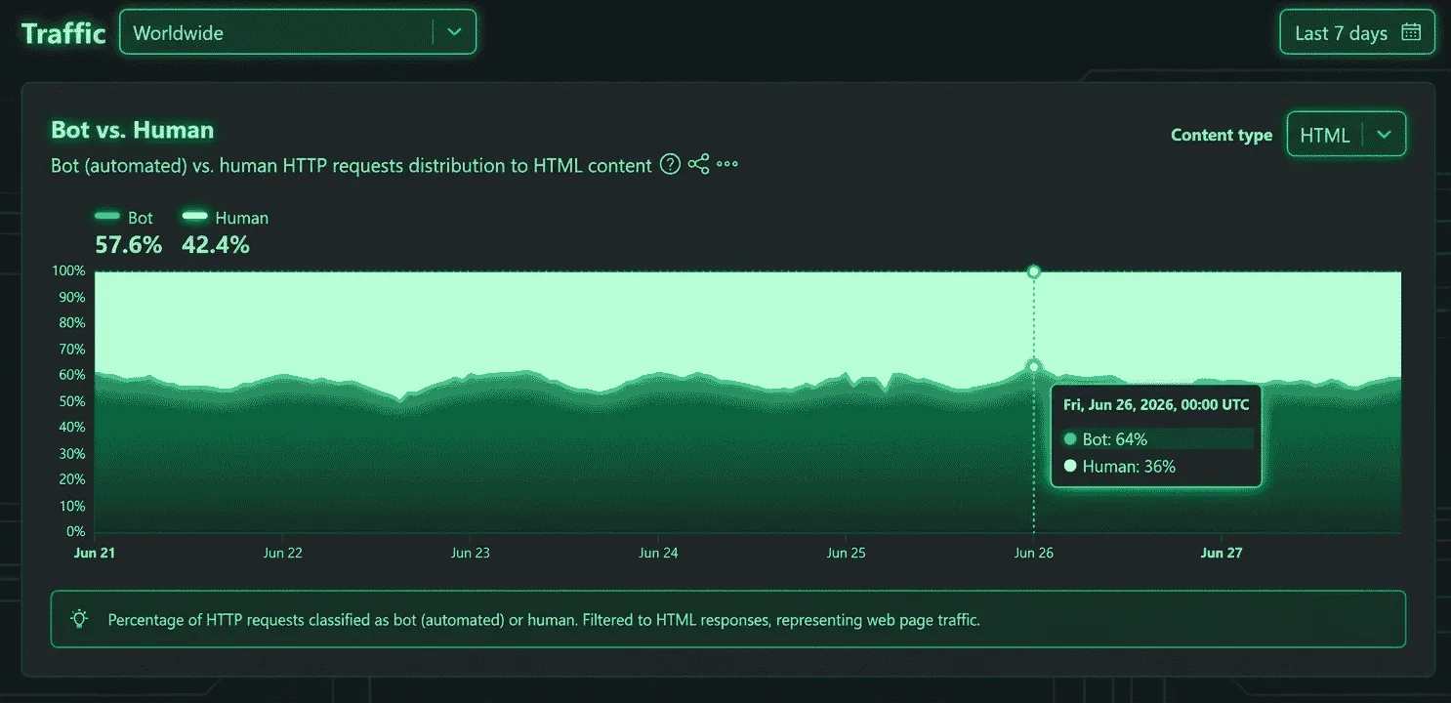Click the note starting Percentage of HTTP requests
The image size is (1451, 703).
[x=544, y=620]
